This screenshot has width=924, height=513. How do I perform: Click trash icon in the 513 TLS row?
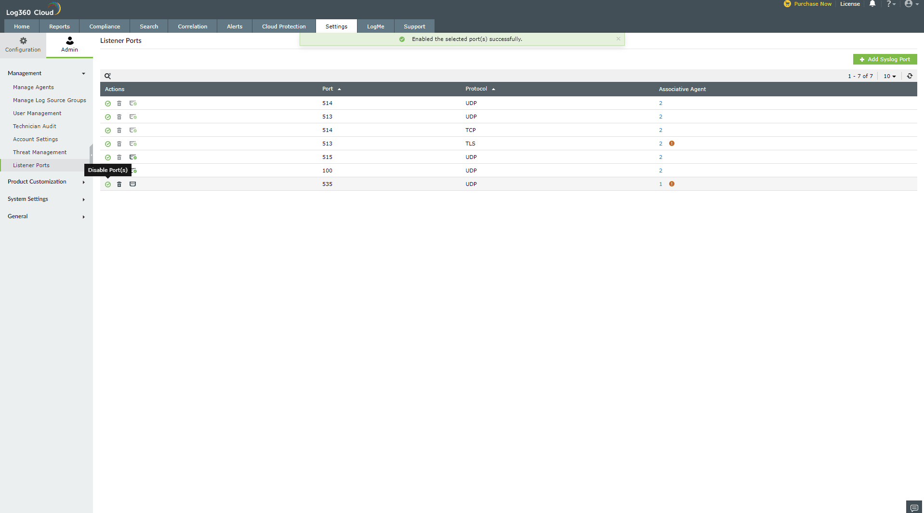[119, 144]
